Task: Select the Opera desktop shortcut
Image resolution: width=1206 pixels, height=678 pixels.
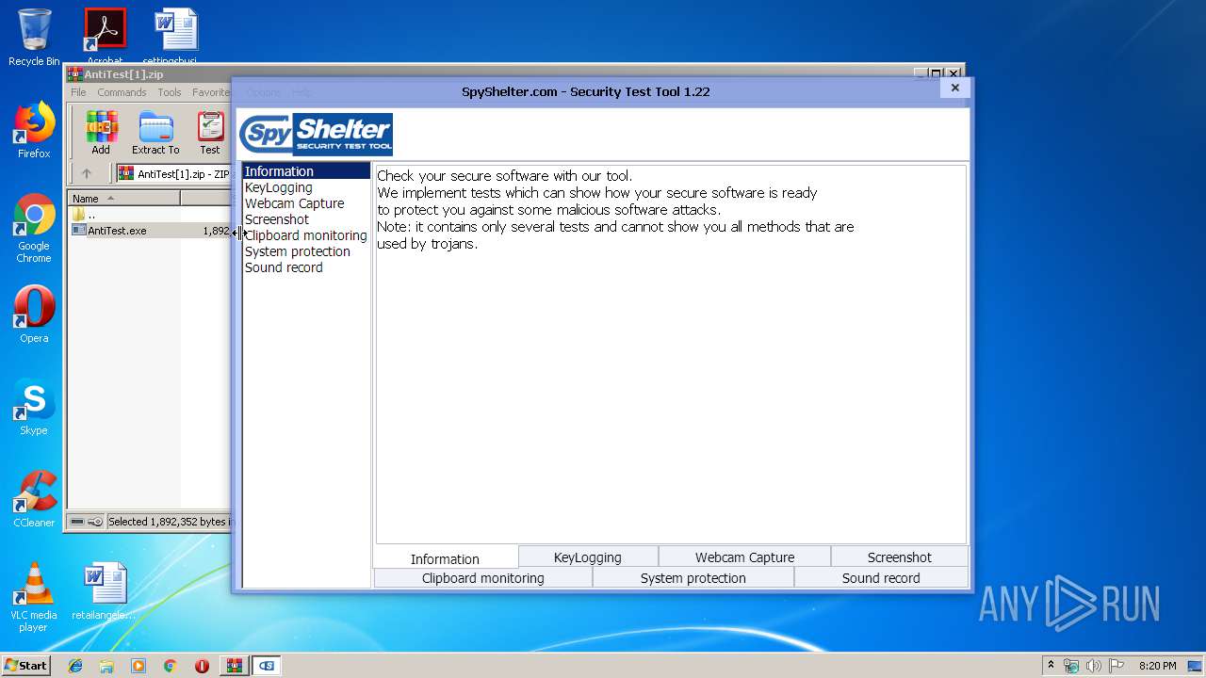Action: (x=34, y=315)
